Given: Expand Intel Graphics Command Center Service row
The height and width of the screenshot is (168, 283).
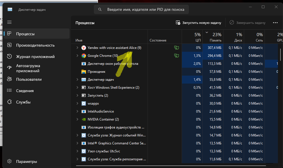Looking at the screenshot, I should coord(77,143).
